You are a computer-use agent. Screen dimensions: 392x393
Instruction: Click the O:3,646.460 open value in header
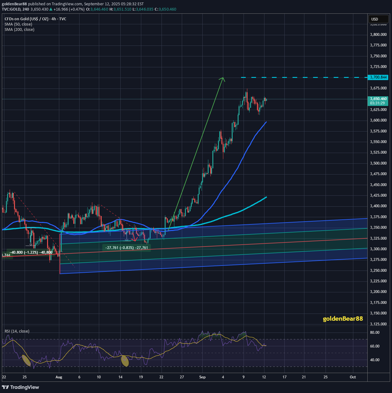[97, 9]
